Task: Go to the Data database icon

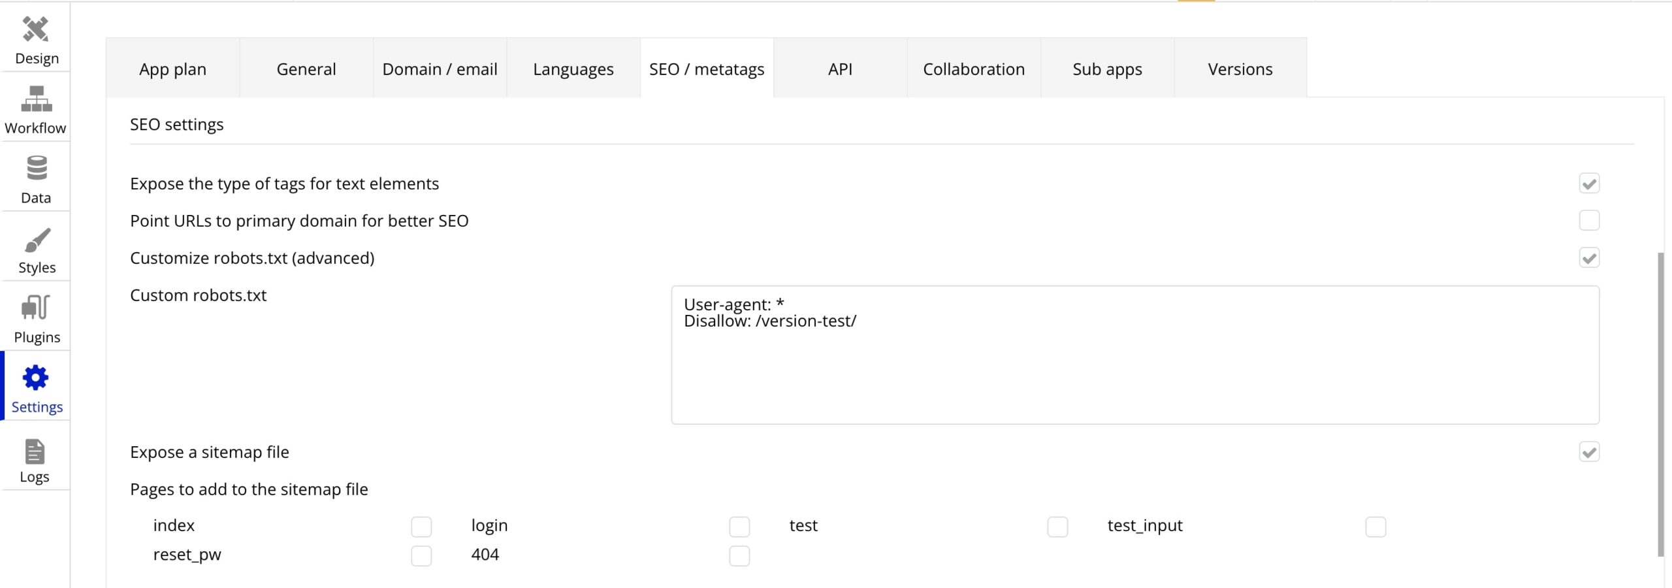Action: tap(36, 169)
